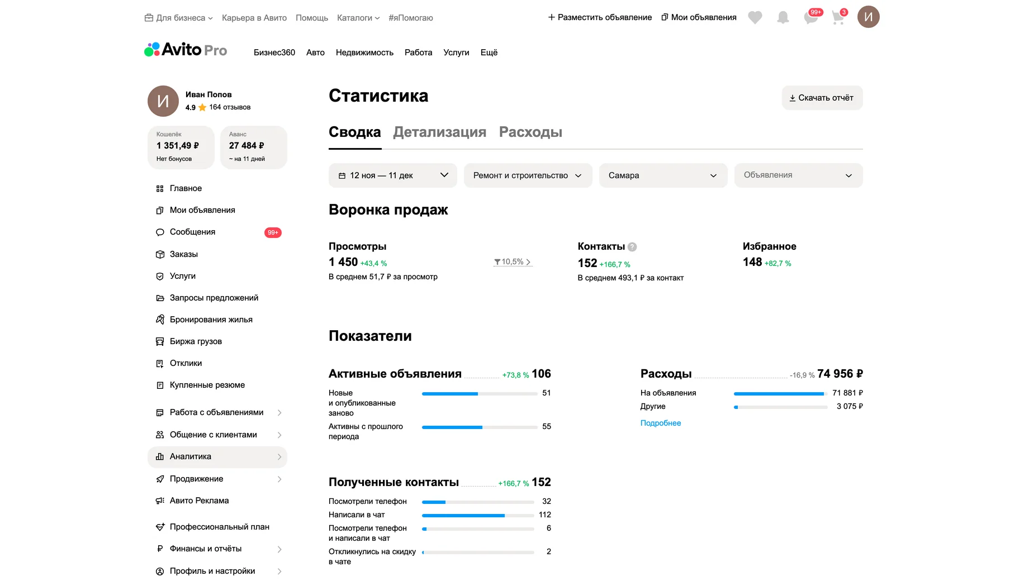Open Недвижимость in main navigation

[x=364, y=53]
